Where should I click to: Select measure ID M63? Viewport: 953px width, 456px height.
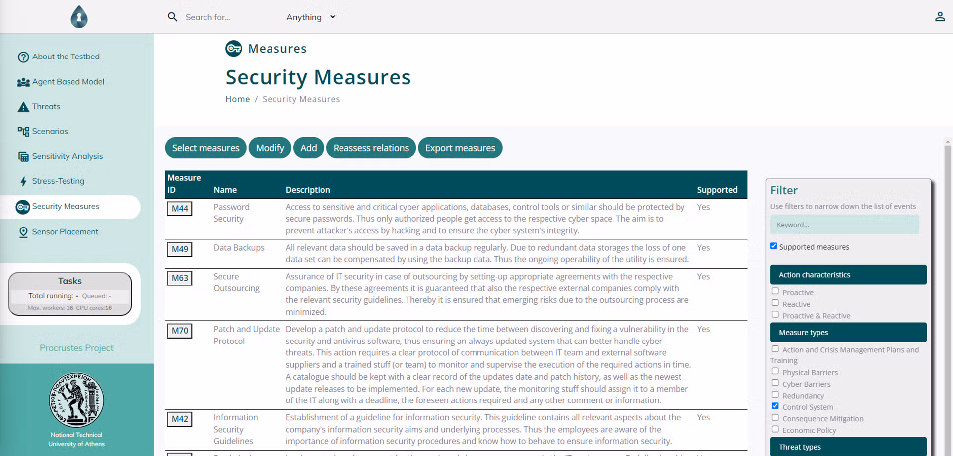pyautogui.click(x=180, y=278)
